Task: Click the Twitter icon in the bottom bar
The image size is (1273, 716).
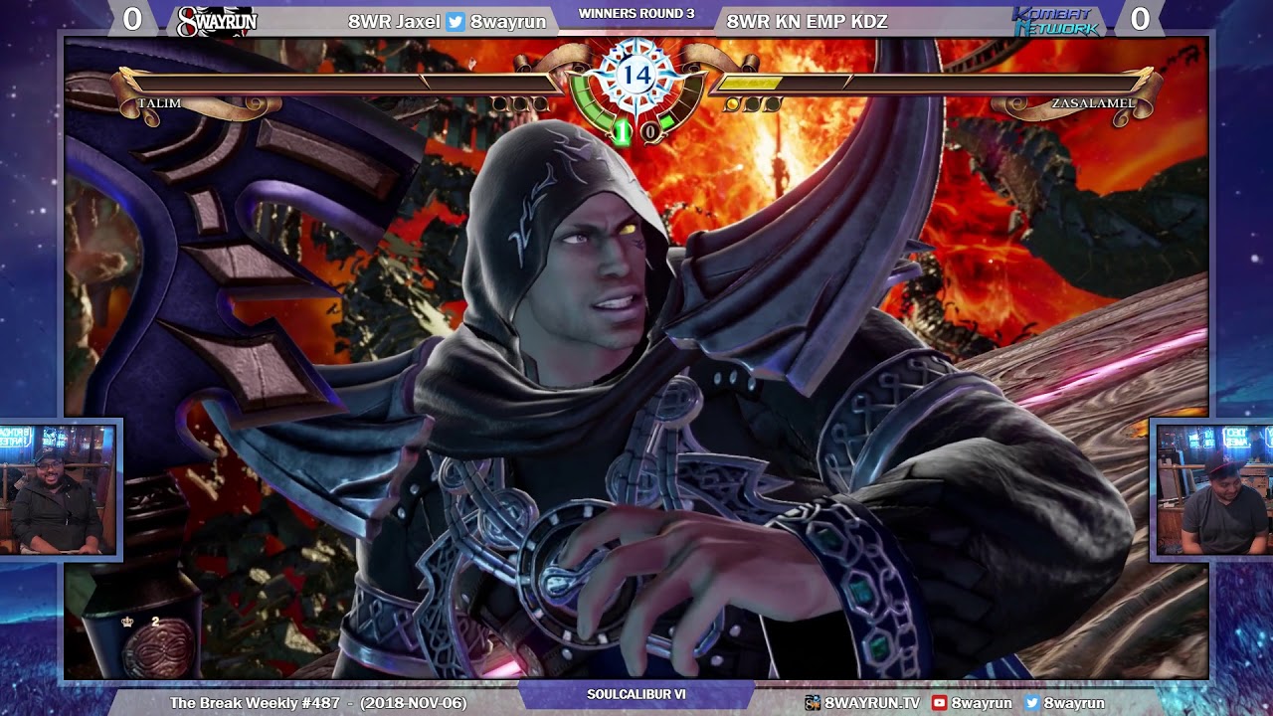Action: [x=1031, y=703]
